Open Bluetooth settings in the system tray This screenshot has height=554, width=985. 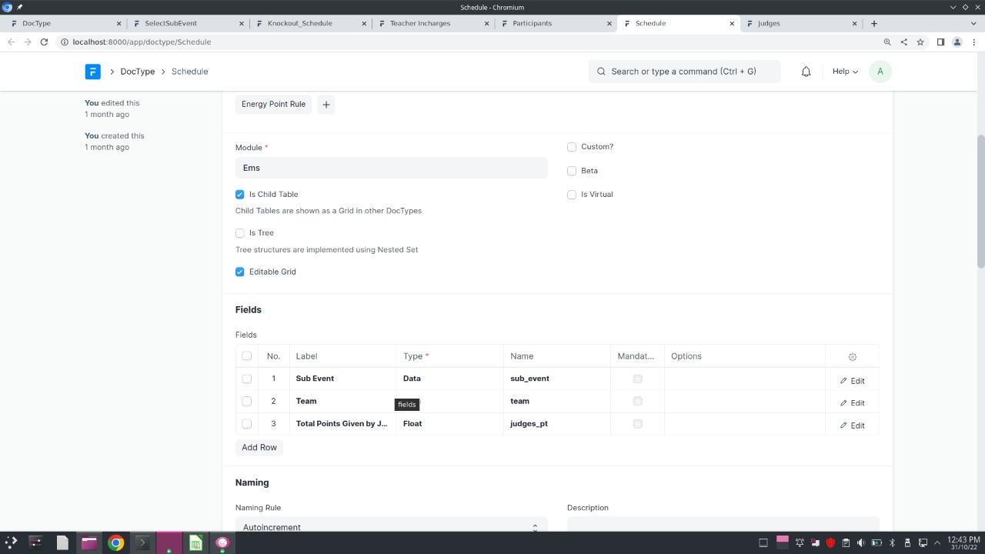point(892,542)
